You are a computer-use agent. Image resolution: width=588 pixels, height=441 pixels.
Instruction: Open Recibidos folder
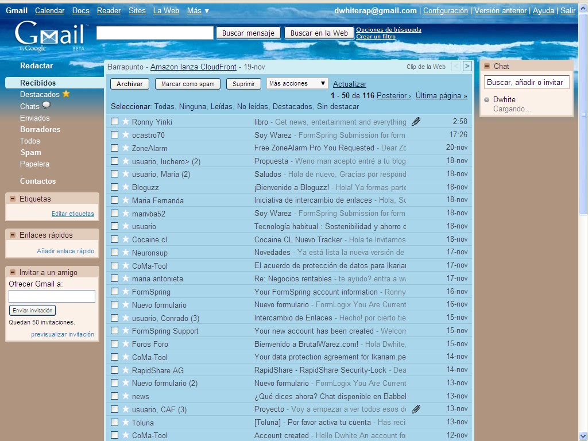click(x=38, y=83)
